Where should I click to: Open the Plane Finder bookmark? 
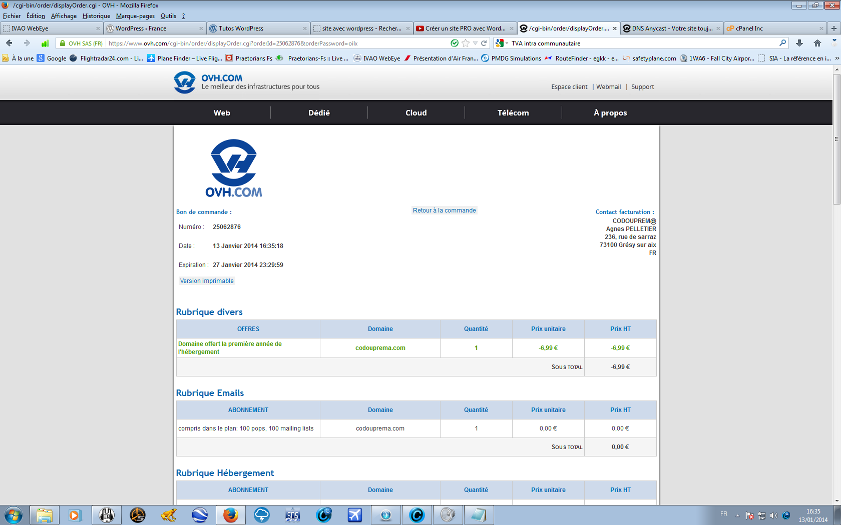click(x=185, y=58)
